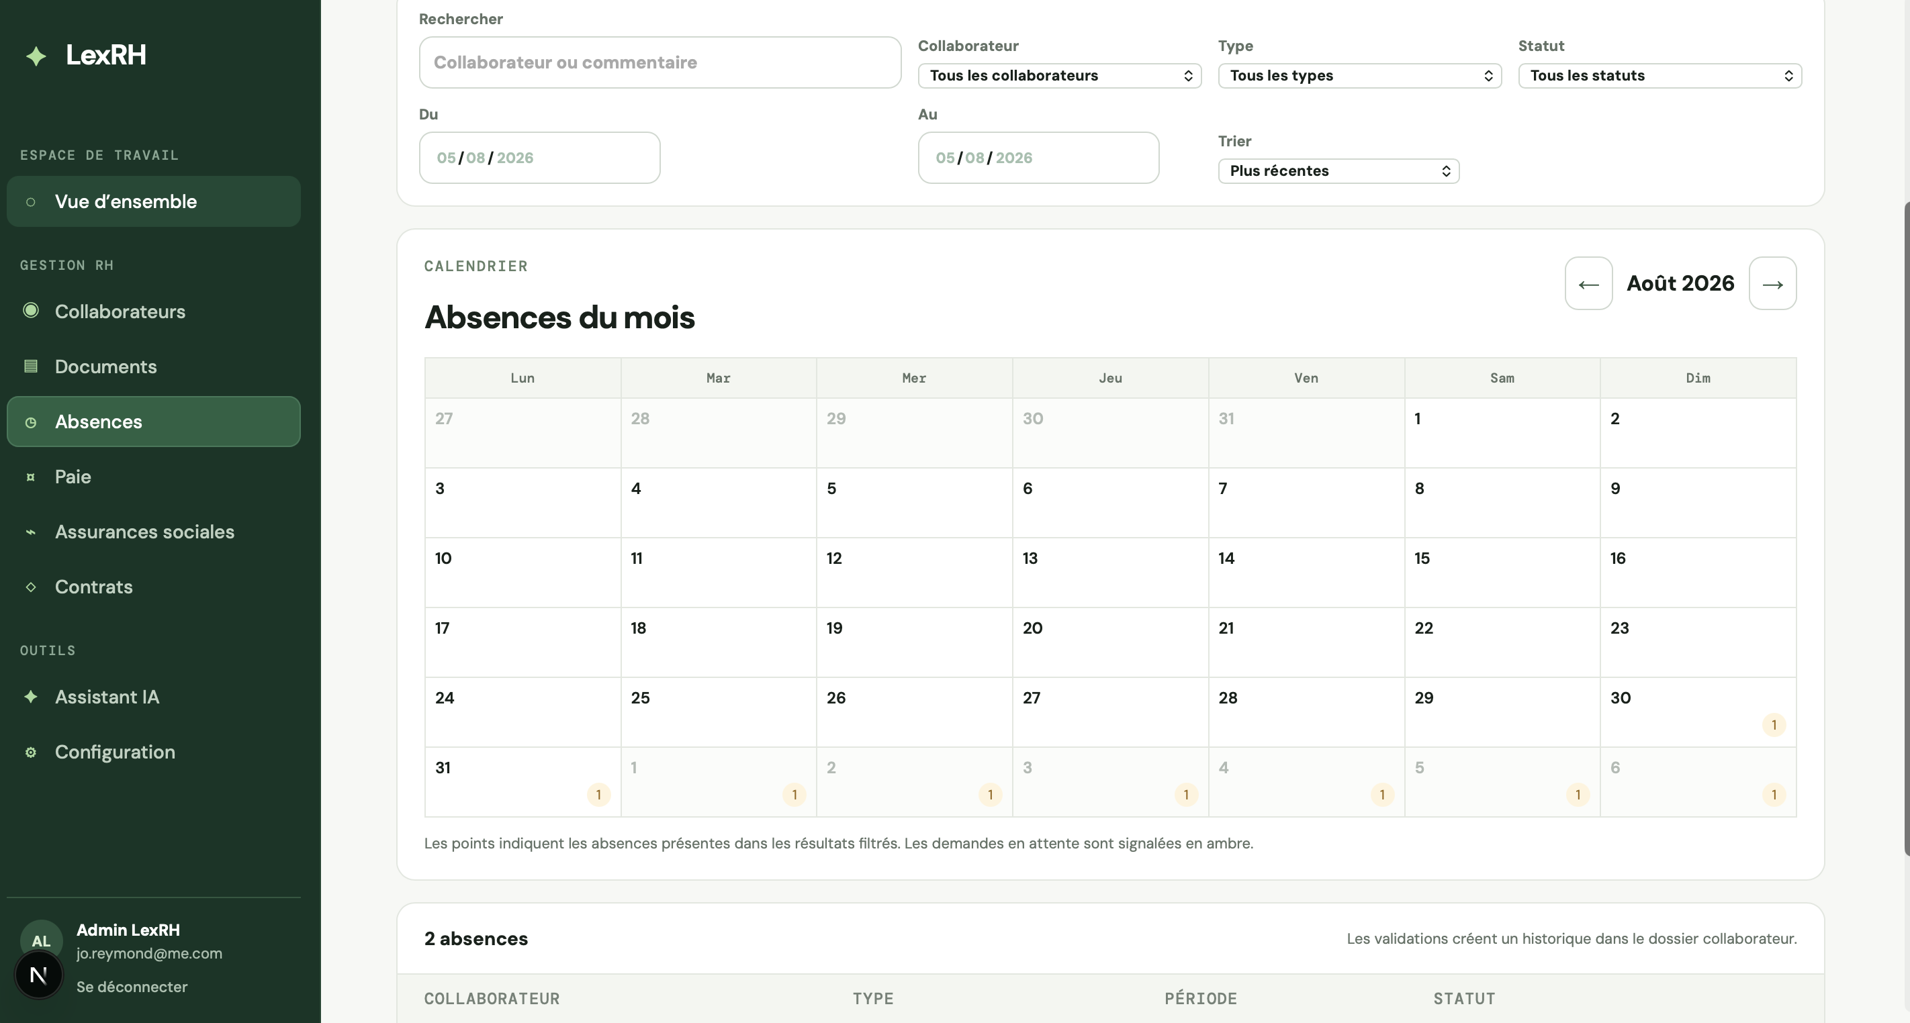Open Assurances sociales section
This screenshot has height=1023, width=1910.
tap(154, 532)
